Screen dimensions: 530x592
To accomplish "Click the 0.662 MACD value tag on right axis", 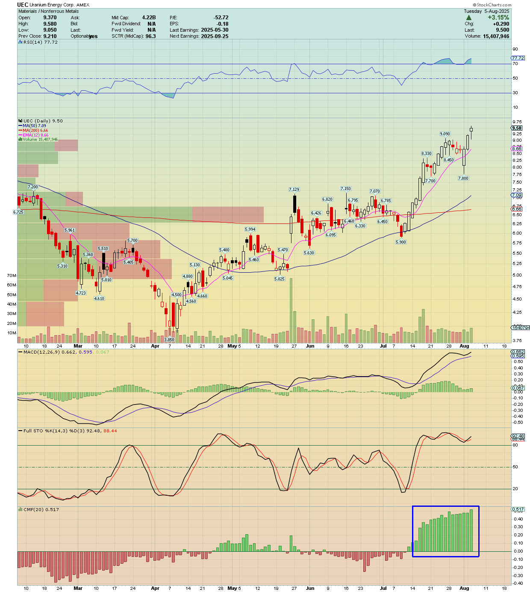I will [518, 351].
